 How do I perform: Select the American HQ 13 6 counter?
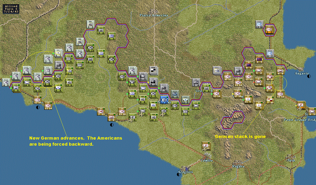click(x=69, y=82)
